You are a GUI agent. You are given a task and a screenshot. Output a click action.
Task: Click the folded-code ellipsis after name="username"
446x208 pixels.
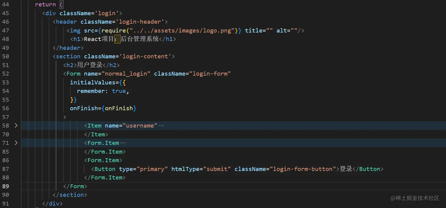point(161,126)
